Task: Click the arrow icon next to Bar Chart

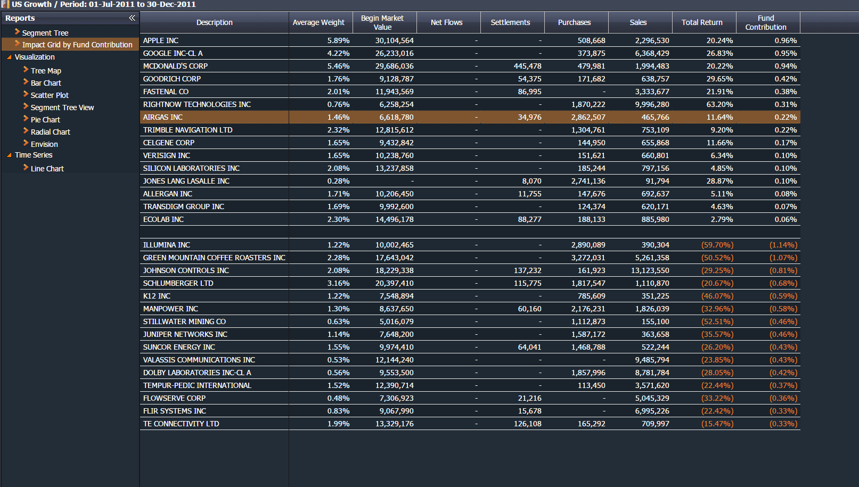Action: coord(26,82)
